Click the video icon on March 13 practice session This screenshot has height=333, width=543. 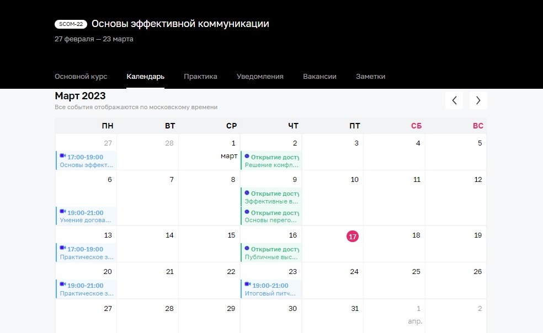(x=62, y=249)
